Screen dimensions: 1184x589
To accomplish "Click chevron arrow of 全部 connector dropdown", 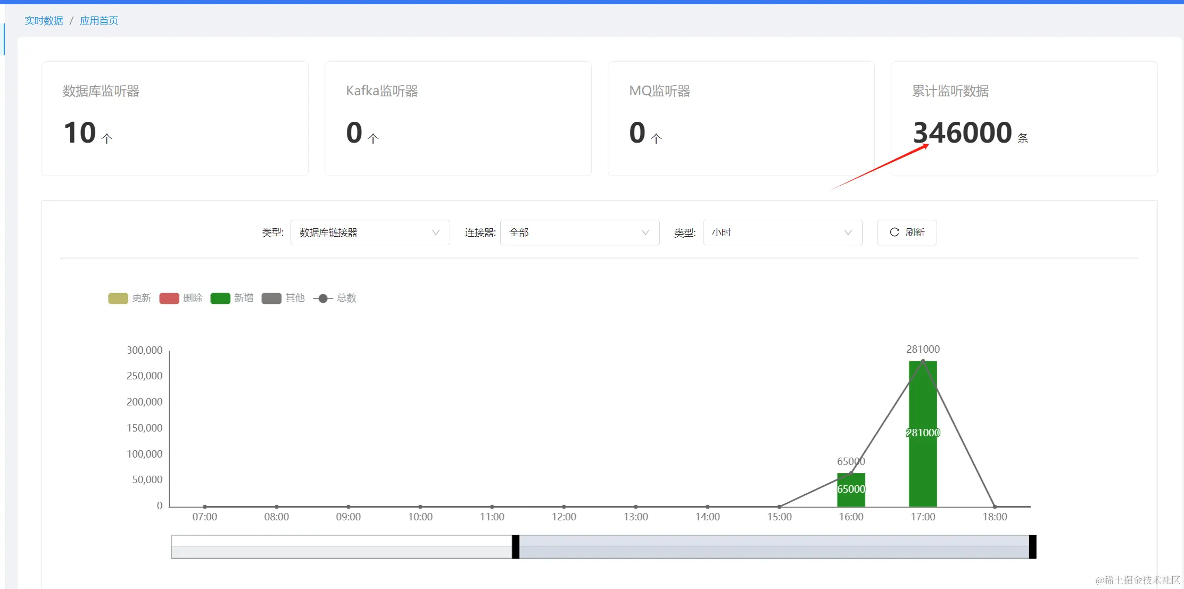I will click(645, 233).
